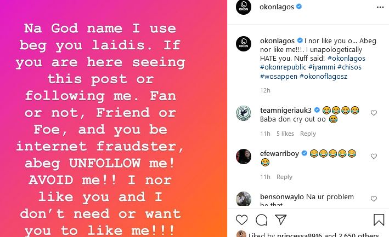The width and height of the screenshot is (389, 237).
Task: Like the post with heart icon
Action: (241, 220)
